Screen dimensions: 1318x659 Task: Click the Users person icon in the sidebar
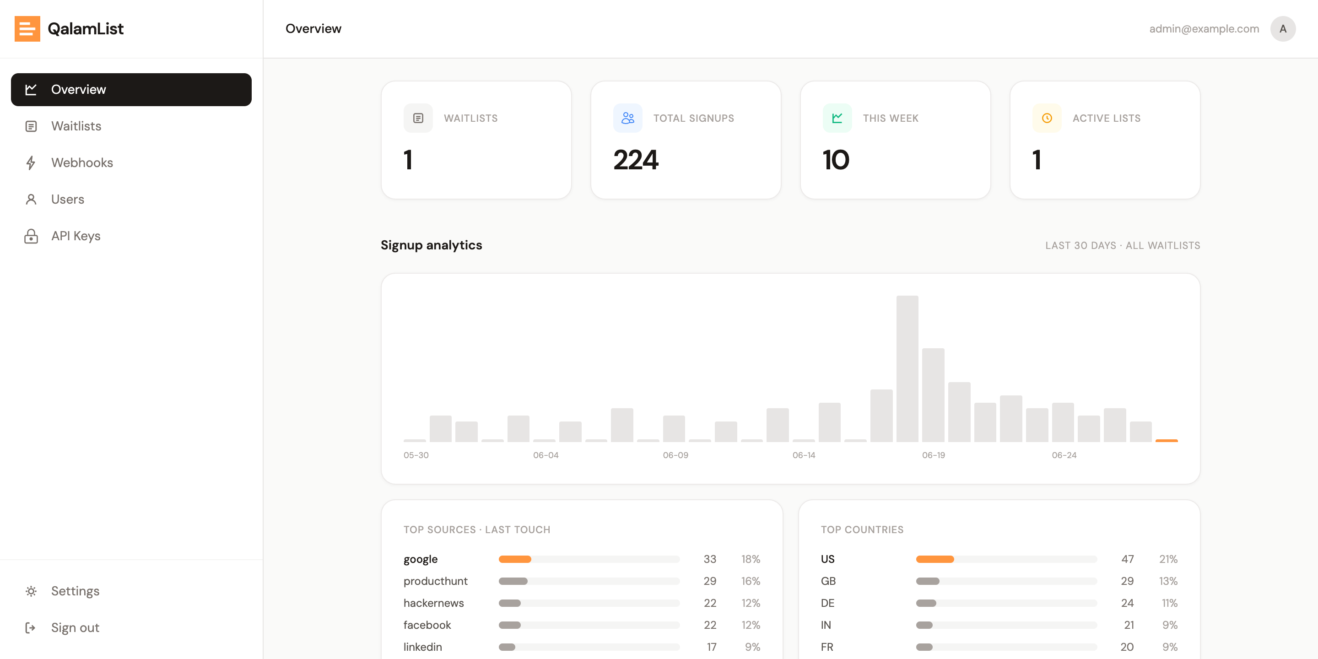(31, 200)
